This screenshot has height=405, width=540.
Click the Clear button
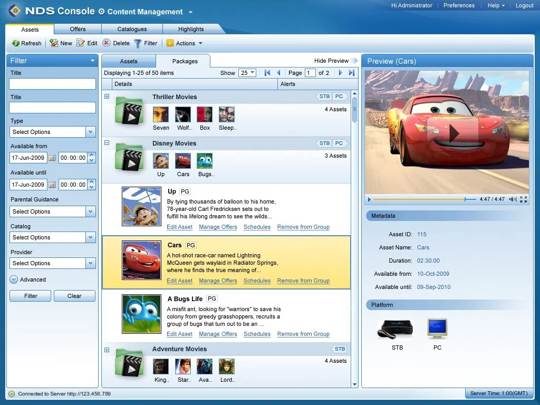coord(74,296)
